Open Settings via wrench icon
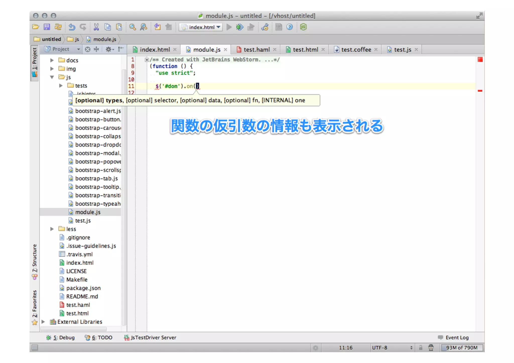Viewport: 514px width, 363px height. pos(265,27)
